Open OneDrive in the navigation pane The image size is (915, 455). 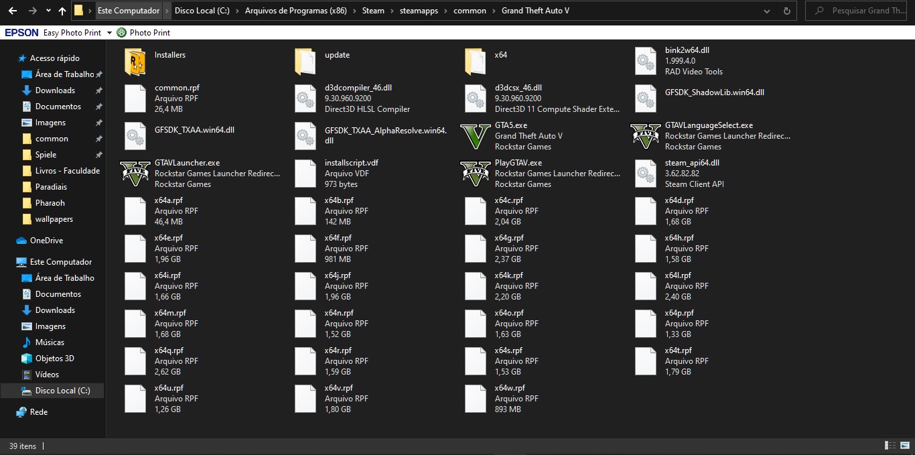(x=46, y=241)
